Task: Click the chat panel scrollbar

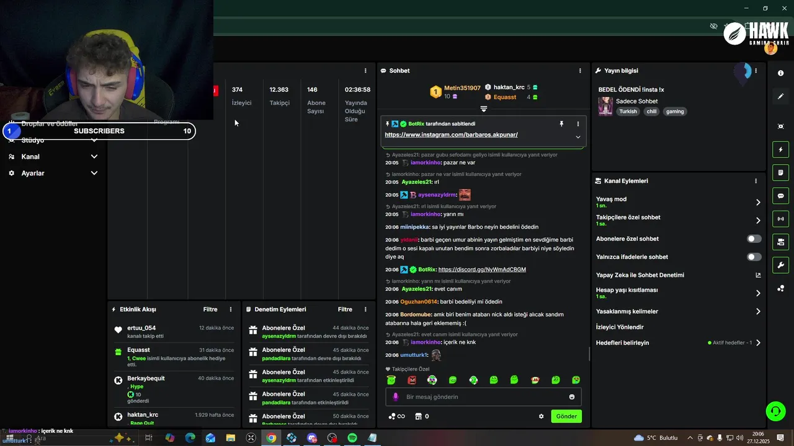Action: tap(589, 354)
